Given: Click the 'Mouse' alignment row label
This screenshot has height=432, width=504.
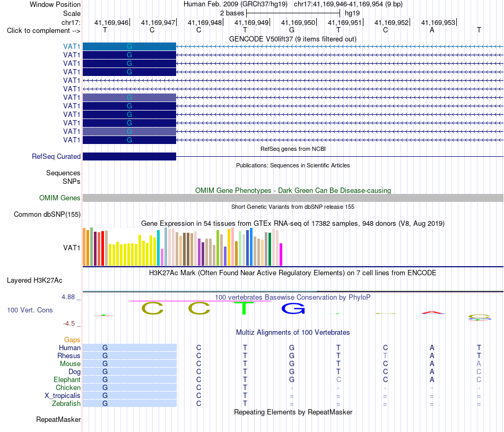Looking at the screenshot, I should pyautogui.click(x=70, y=364).
